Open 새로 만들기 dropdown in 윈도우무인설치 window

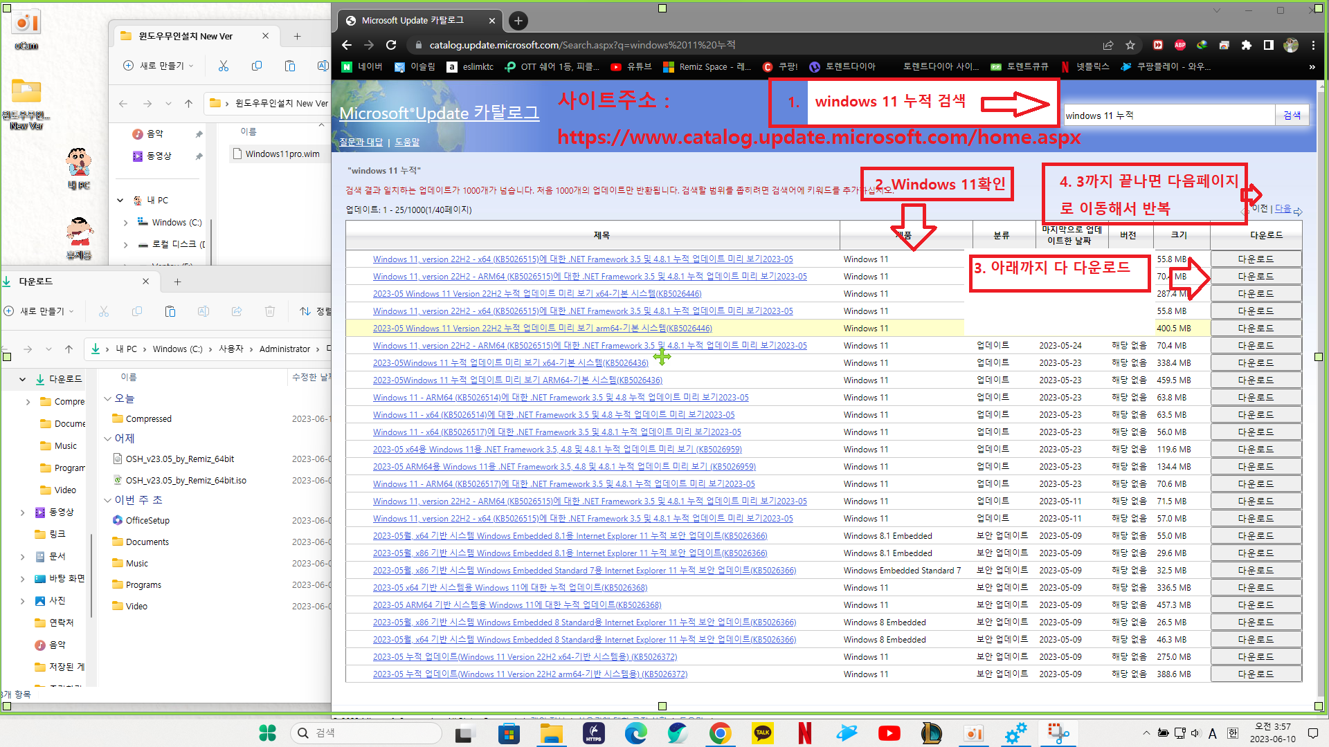coord(159,66)
